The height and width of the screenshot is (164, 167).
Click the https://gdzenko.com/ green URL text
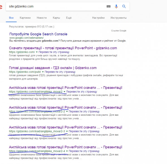pos(22,52)
